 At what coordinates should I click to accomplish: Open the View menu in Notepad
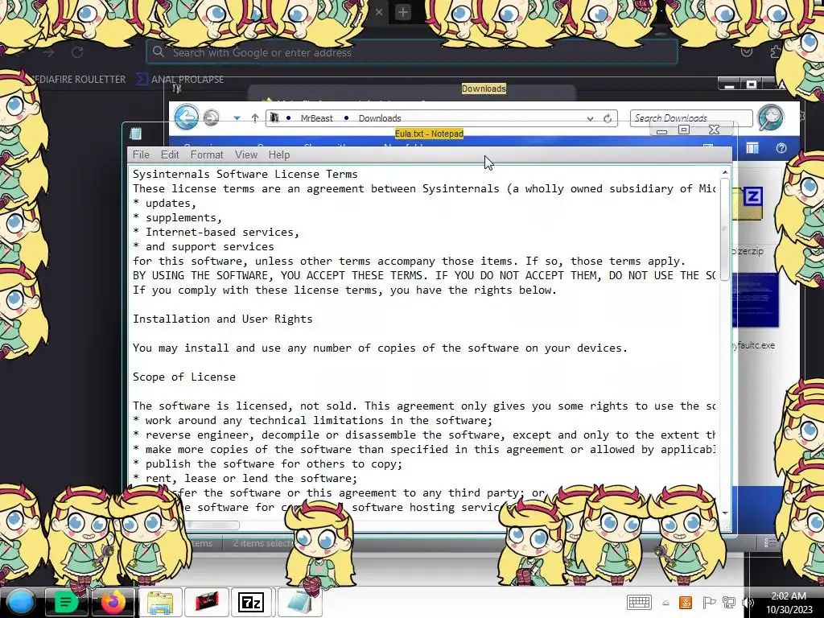point(246,155)
